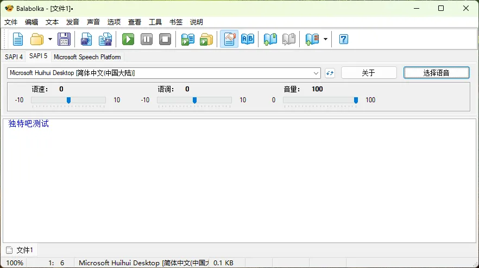Expand the bookmarks dropdown arrow
The image size is (479, 268).
pos(326,39)
